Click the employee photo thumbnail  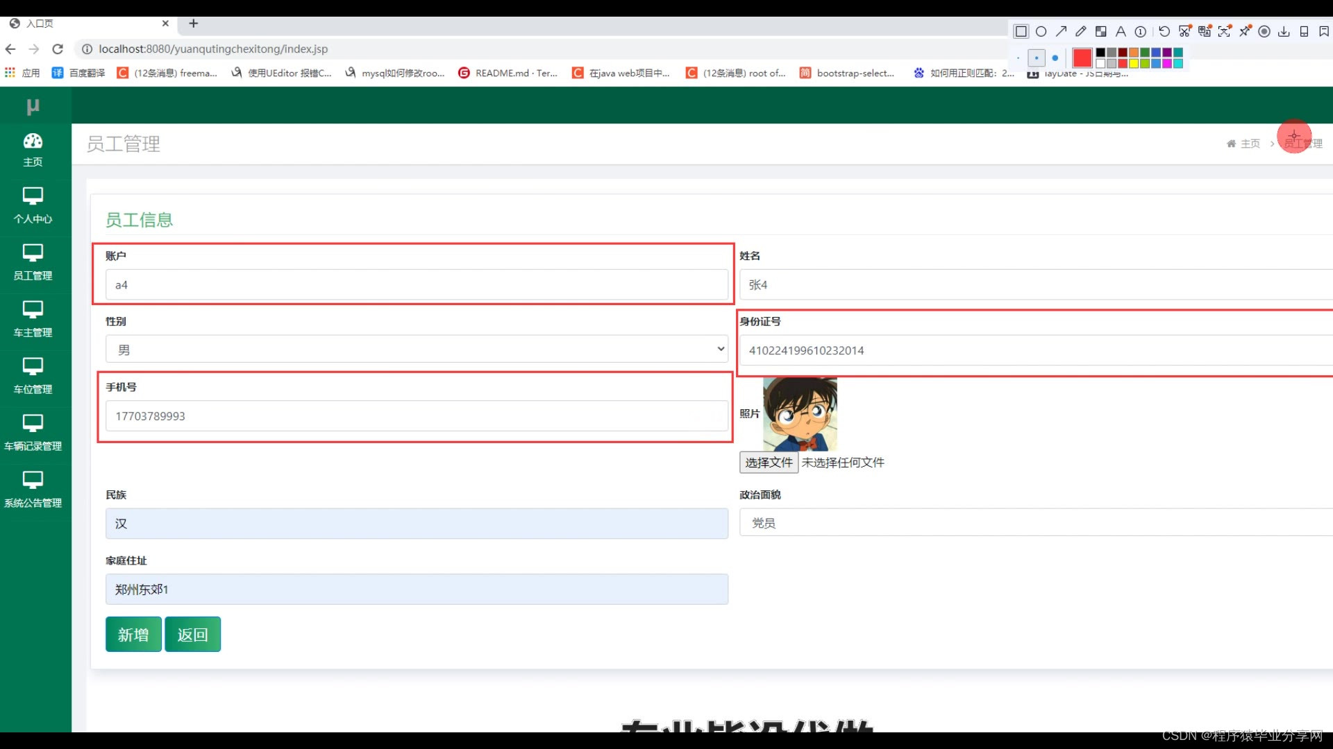(800, 414)
